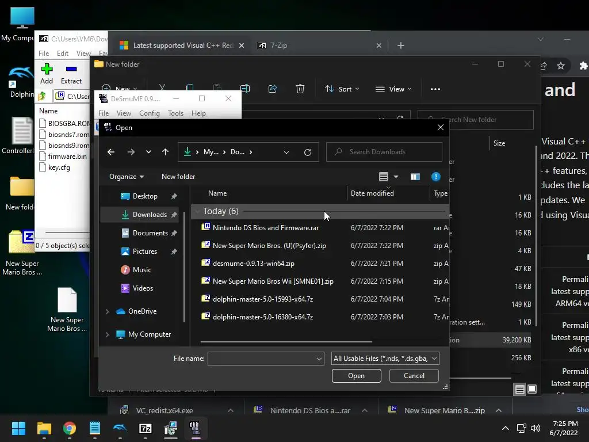The image size is (589, 442).
Task: Open the See more ellipsis menu in File Explorer
Action: coord(435,89)
